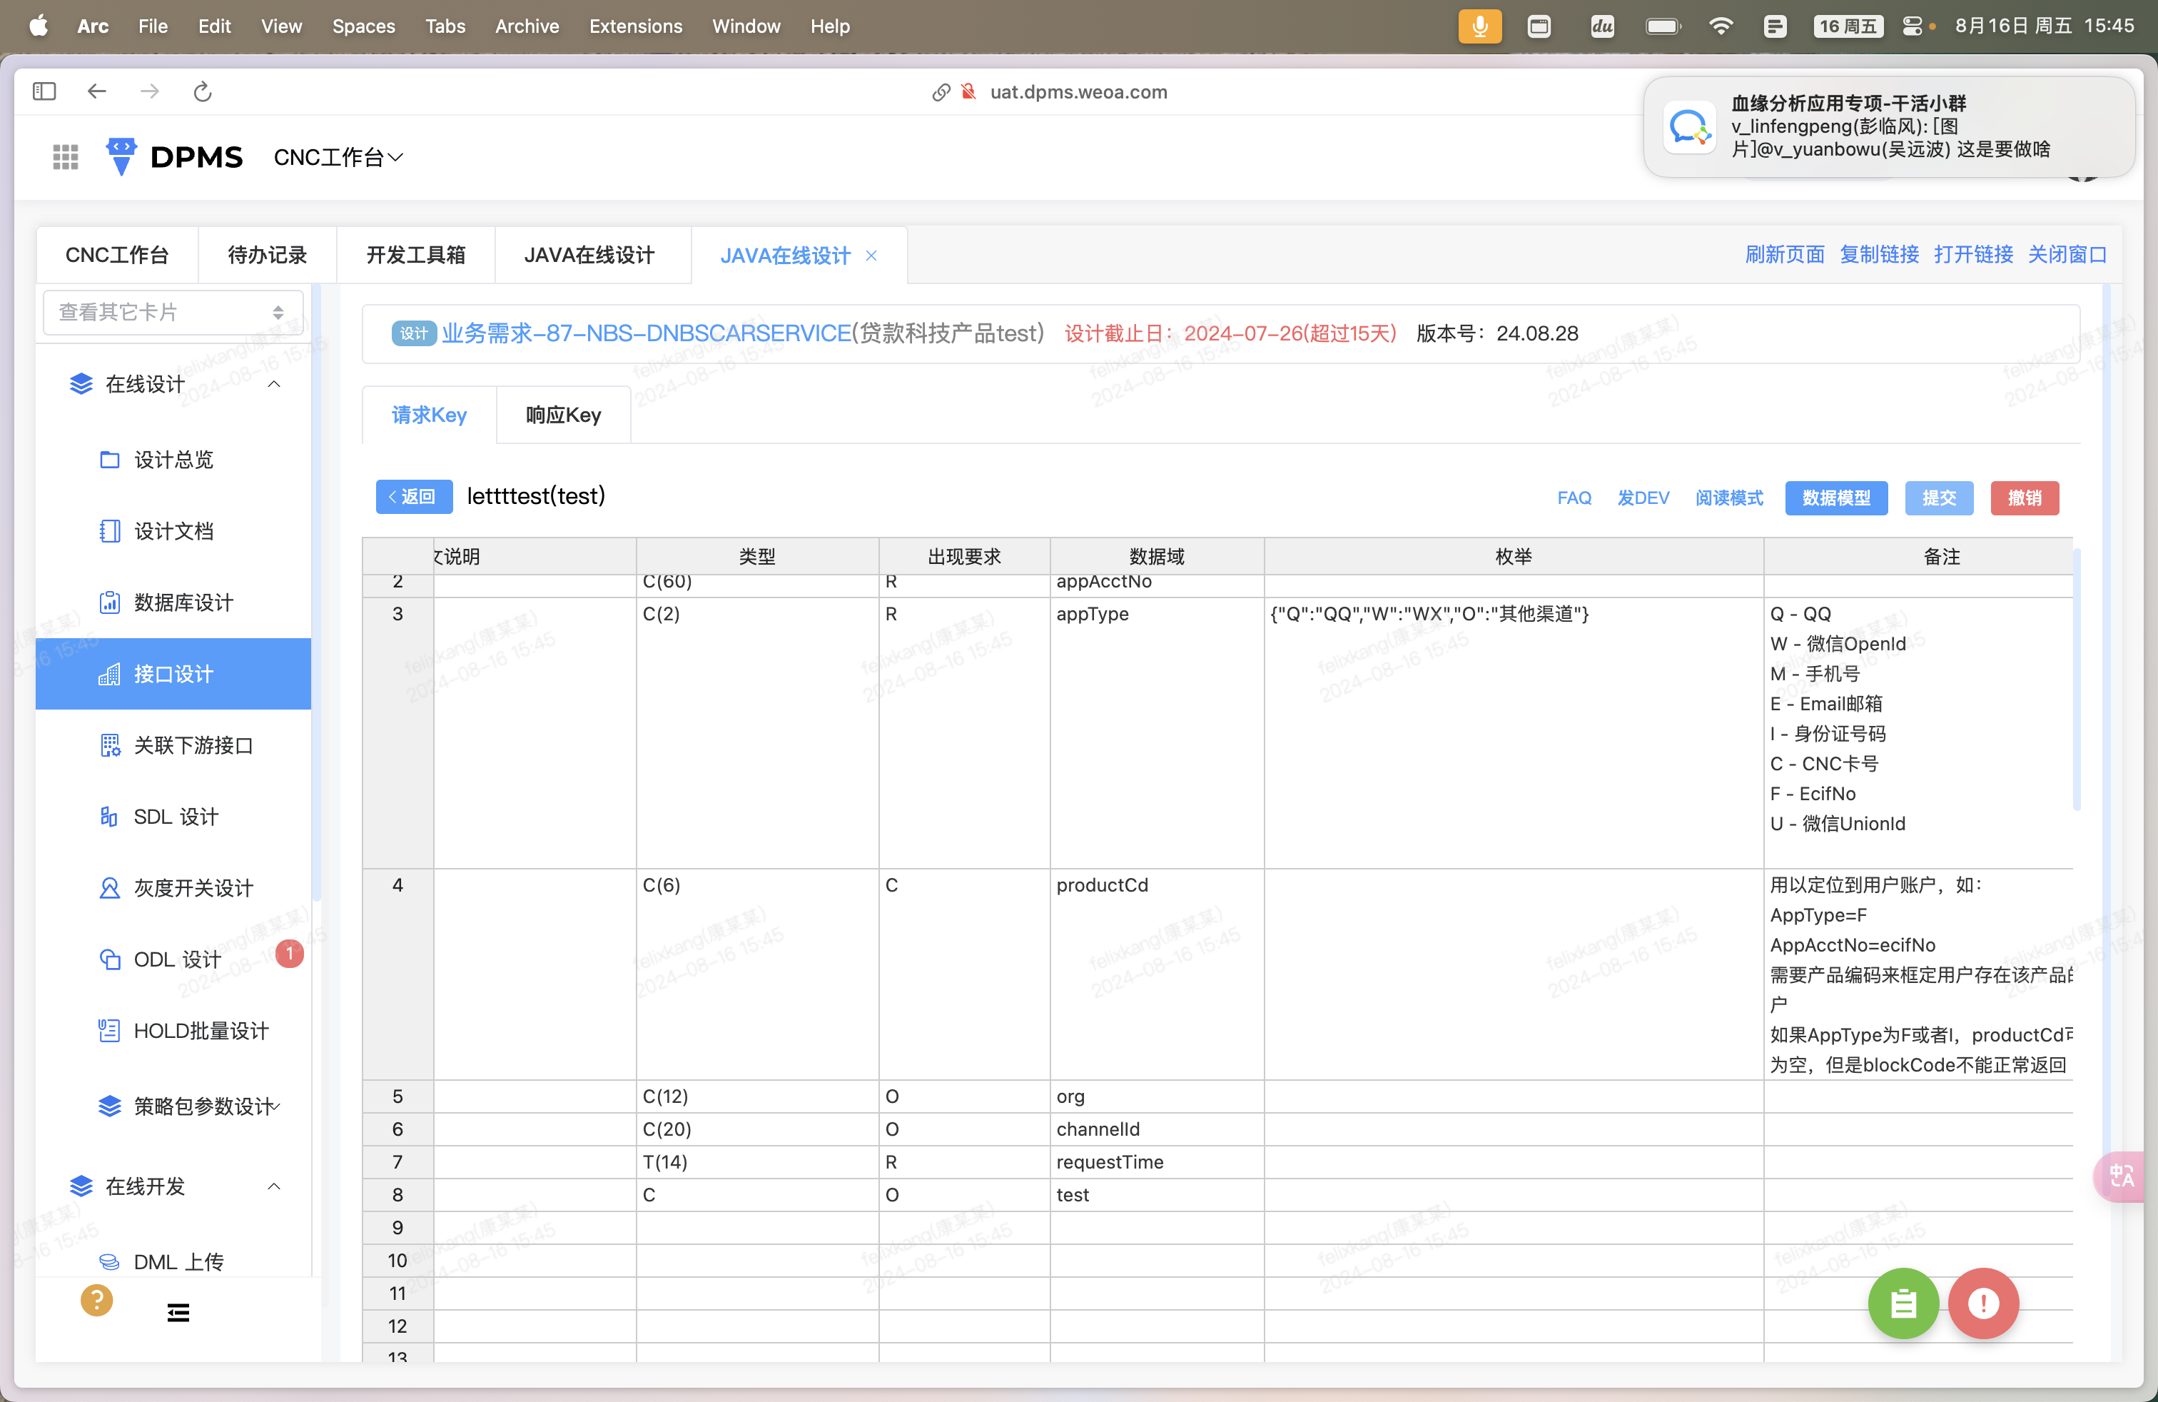Open 设计总览 folder icon in the sidebar
The height and width of the screenshot is (1402, 2158).
110,460
